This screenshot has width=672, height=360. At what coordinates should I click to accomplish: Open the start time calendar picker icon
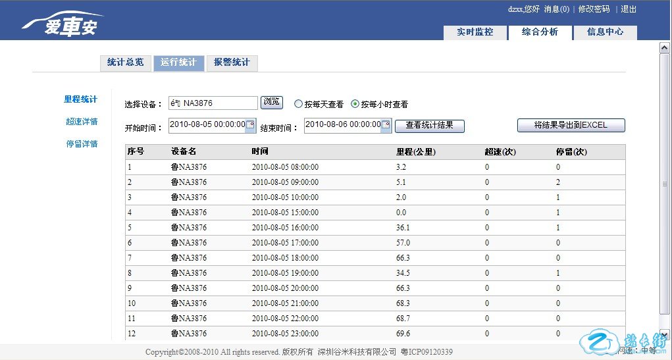(250, 124)
